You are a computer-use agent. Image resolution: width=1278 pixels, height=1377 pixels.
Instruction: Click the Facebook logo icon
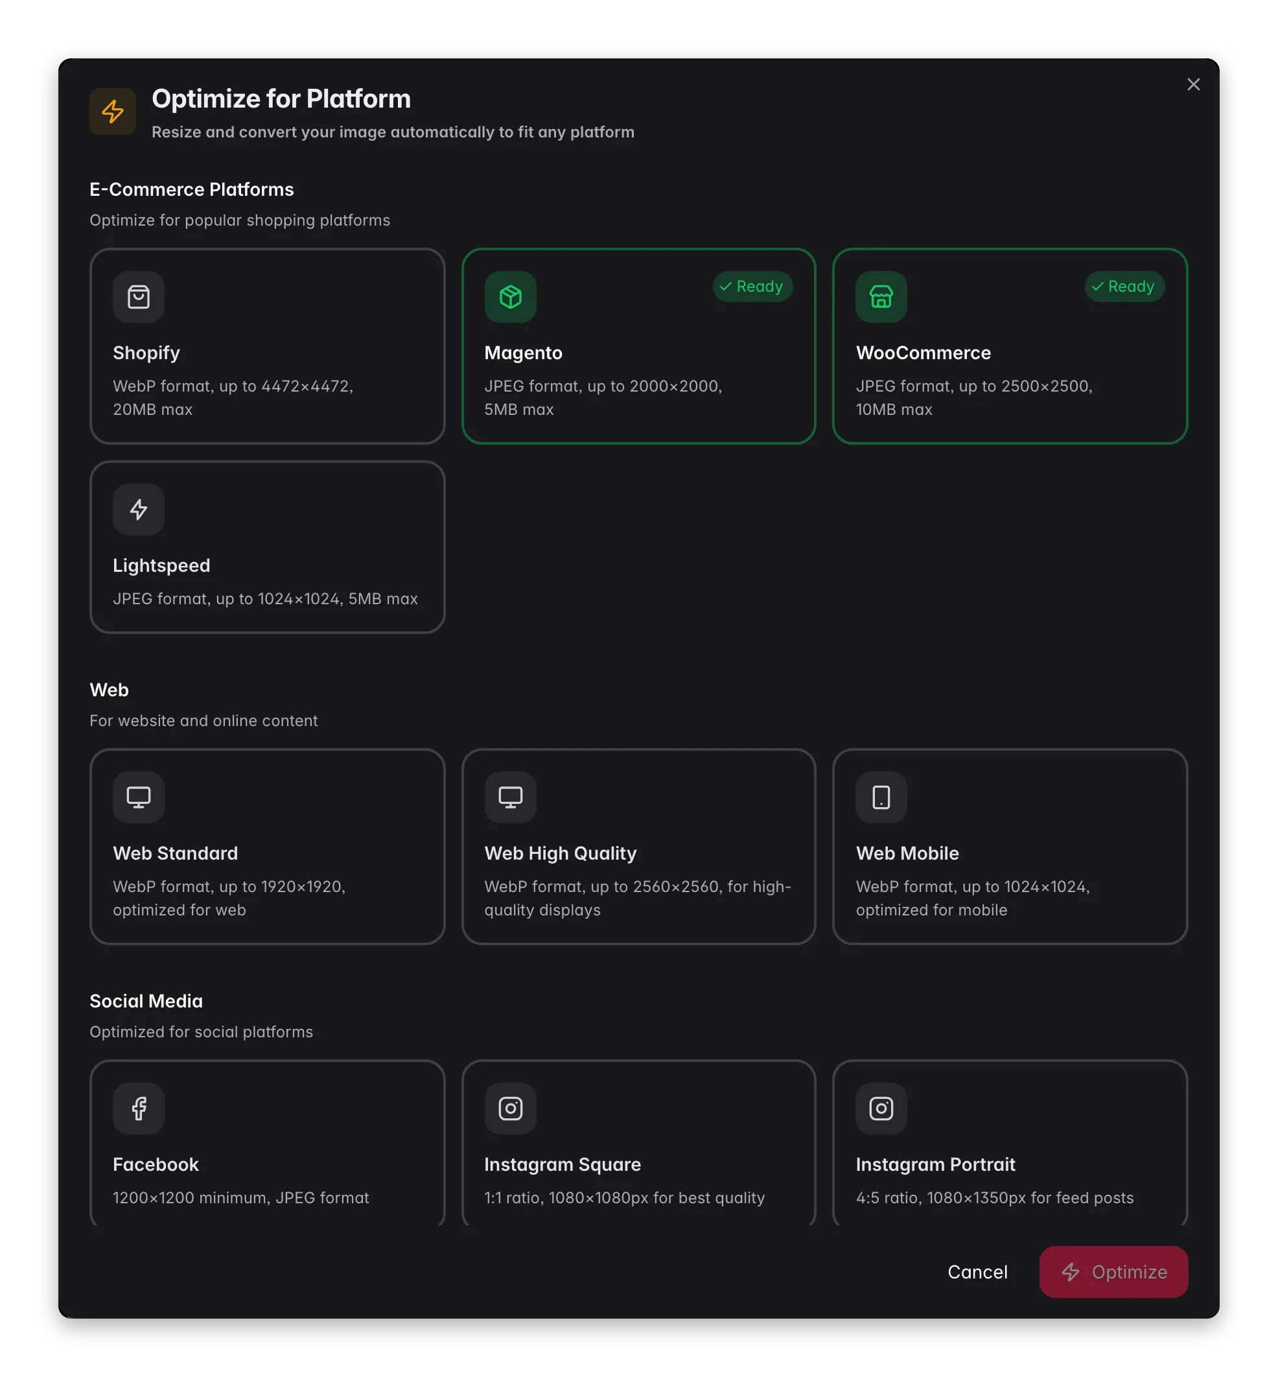tap(138, 1109)
